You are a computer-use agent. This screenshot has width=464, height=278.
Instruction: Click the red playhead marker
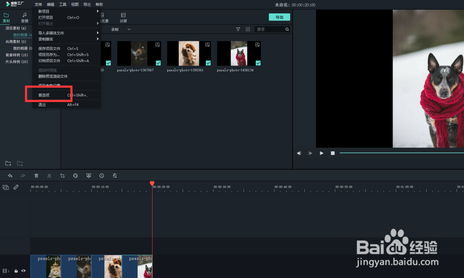[152, 184]
